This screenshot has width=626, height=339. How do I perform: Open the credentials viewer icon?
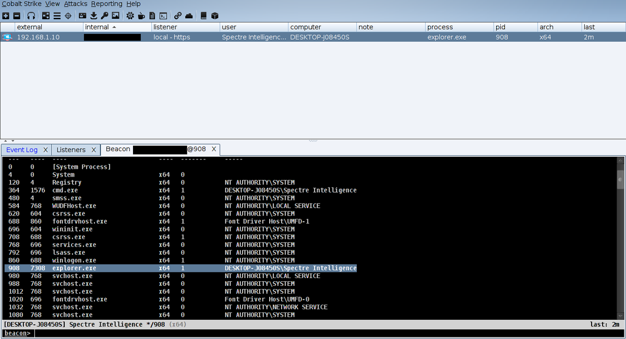(x=82, y=16)
